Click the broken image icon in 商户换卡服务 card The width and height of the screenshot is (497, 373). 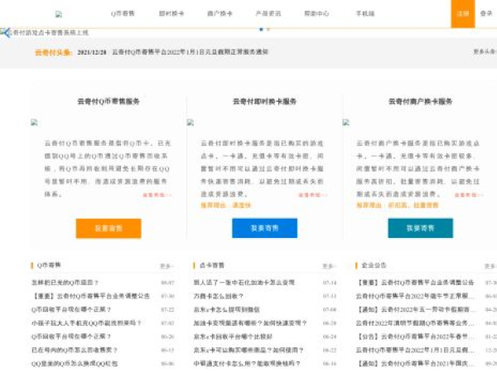point(346,122)
